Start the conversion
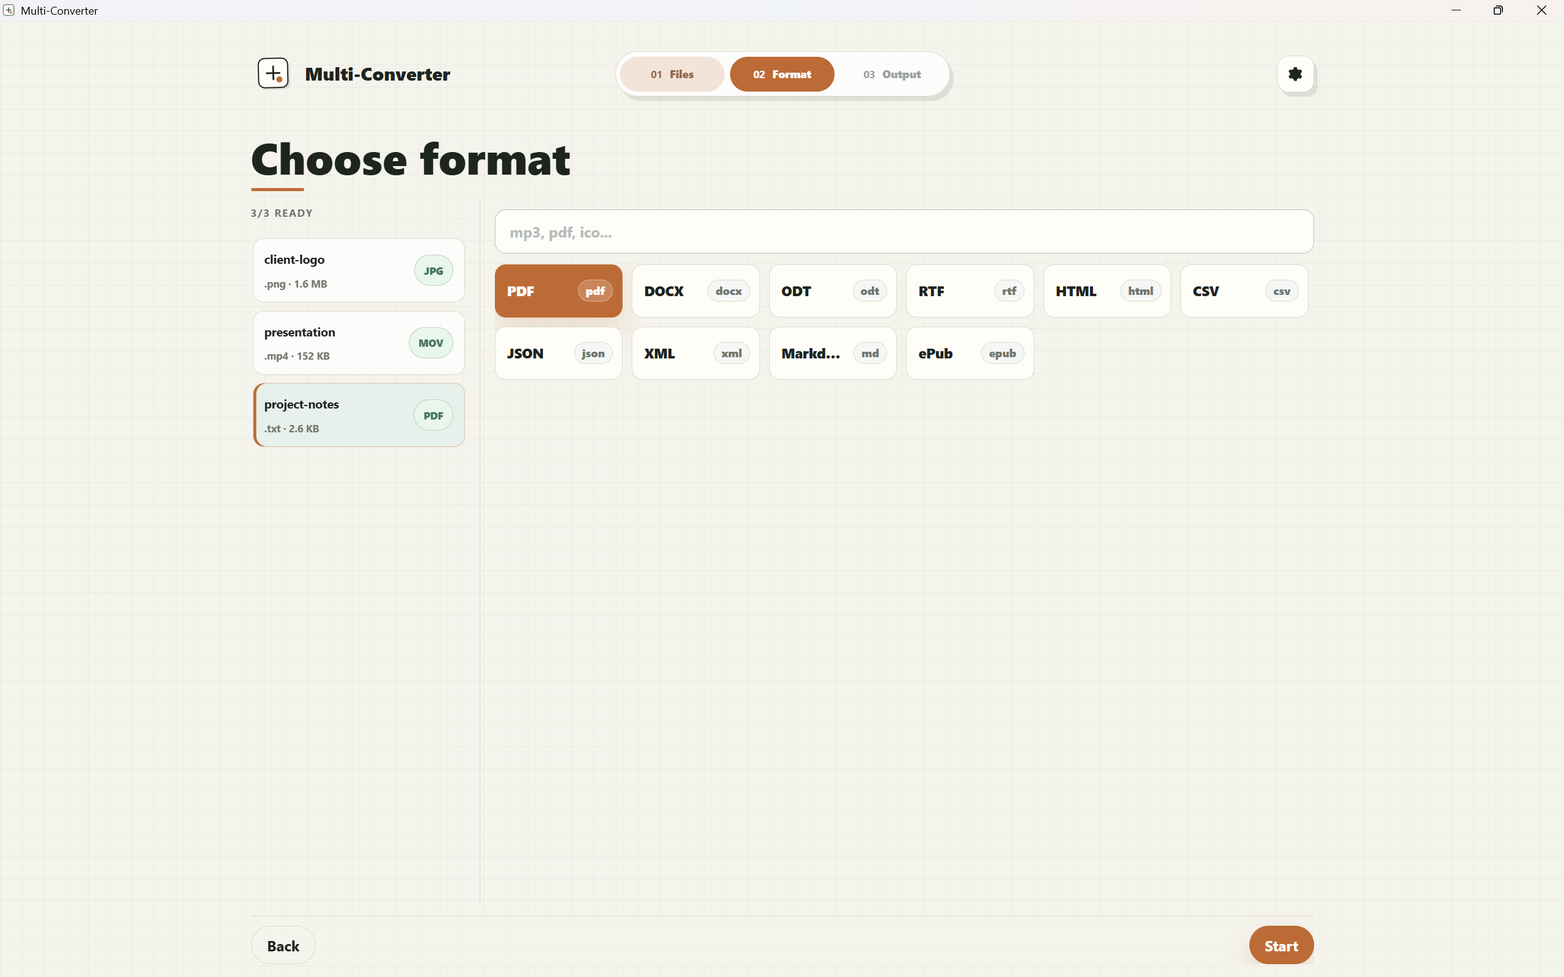This screenshot has height=977, width=1564. pyautogui.click(x=1281, y=945)
